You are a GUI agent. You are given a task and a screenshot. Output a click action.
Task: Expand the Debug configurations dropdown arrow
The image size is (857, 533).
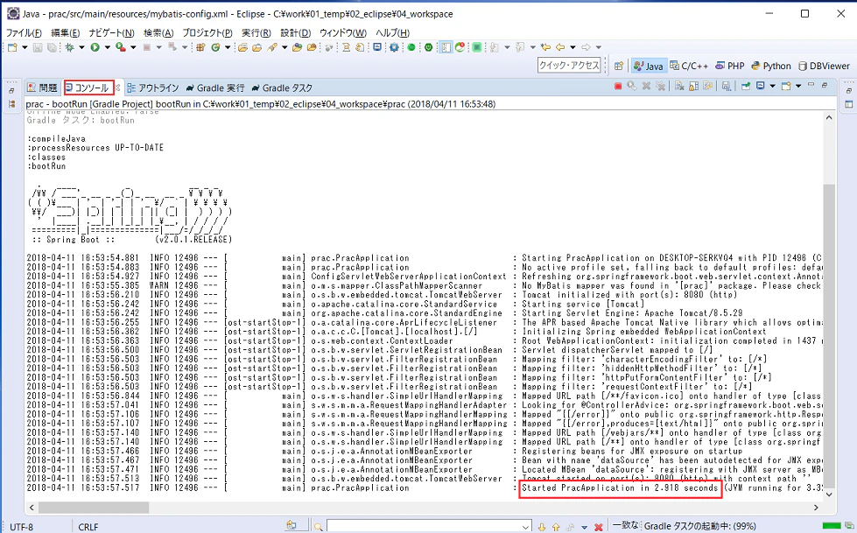click(81, 47)
